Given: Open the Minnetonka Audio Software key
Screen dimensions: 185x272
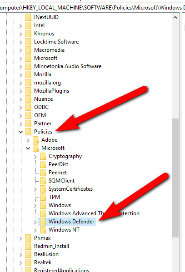Looking at the screenshot, I should point(68,66).
